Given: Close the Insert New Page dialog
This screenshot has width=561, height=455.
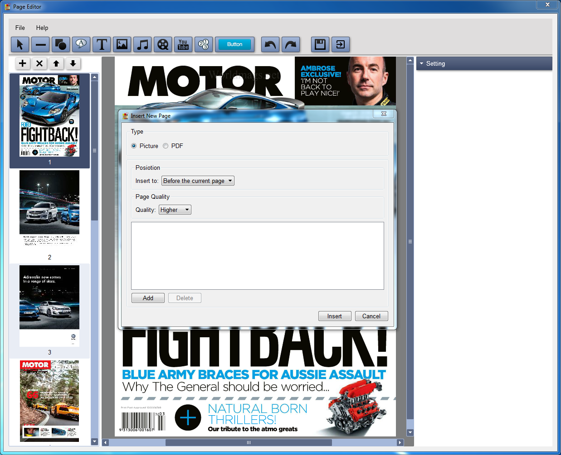Looking at the screenshot, I should tap(384, 114).
